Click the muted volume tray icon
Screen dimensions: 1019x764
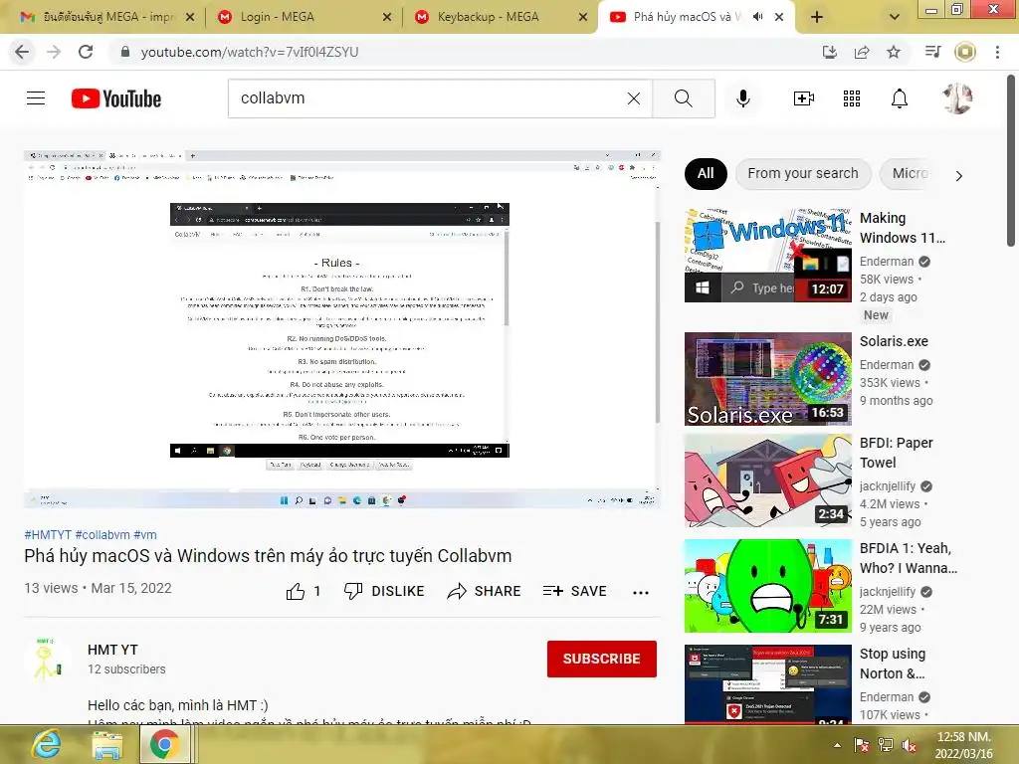pyautogui.click(x=910, y=745)
